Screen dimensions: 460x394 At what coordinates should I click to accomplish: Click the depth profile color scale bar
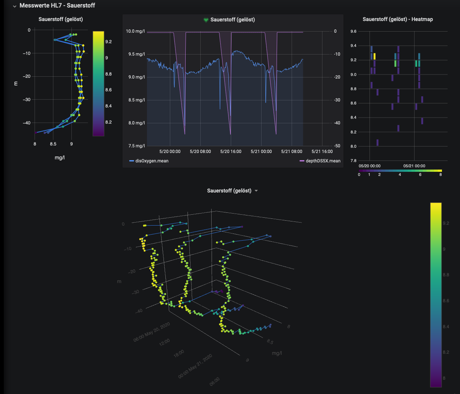[98, 83]
